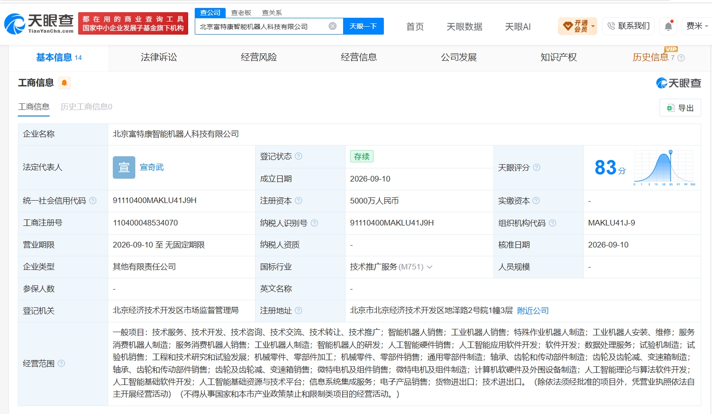
Task: Click the 宣 avatar of legal representative
Action: point(124,167)
